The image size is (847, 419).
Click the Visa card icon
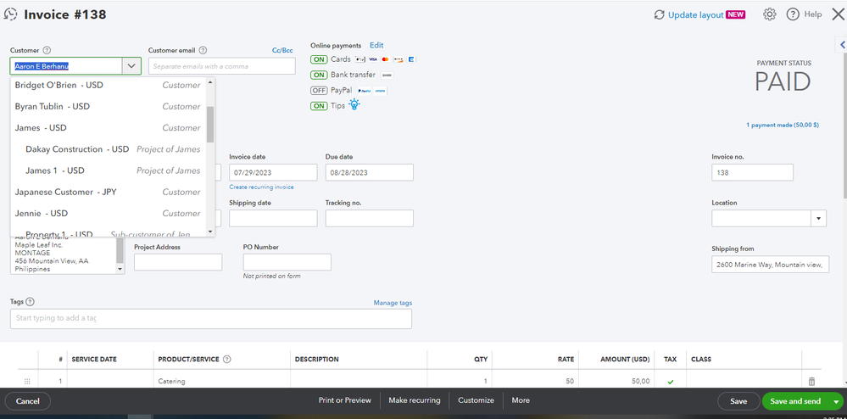point(373,59)
